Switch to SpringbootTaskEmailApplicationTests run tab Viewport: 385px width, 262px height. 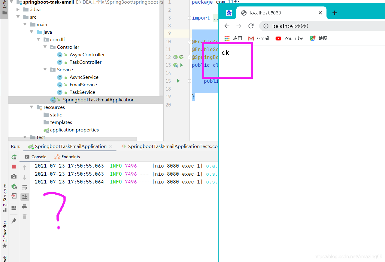(x=173, y=146)
